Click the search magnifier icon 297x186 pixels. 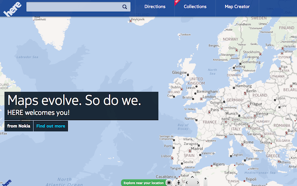pos(124,7)
